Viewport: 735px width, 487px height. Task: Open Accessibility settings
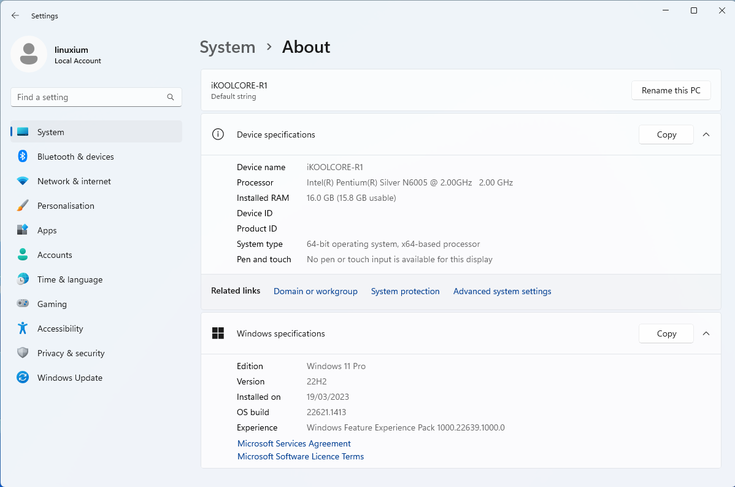[x=96, y=329]
